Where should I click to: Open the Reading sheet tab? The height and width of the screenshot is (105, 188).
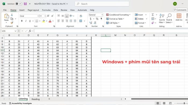pos(36,99)
